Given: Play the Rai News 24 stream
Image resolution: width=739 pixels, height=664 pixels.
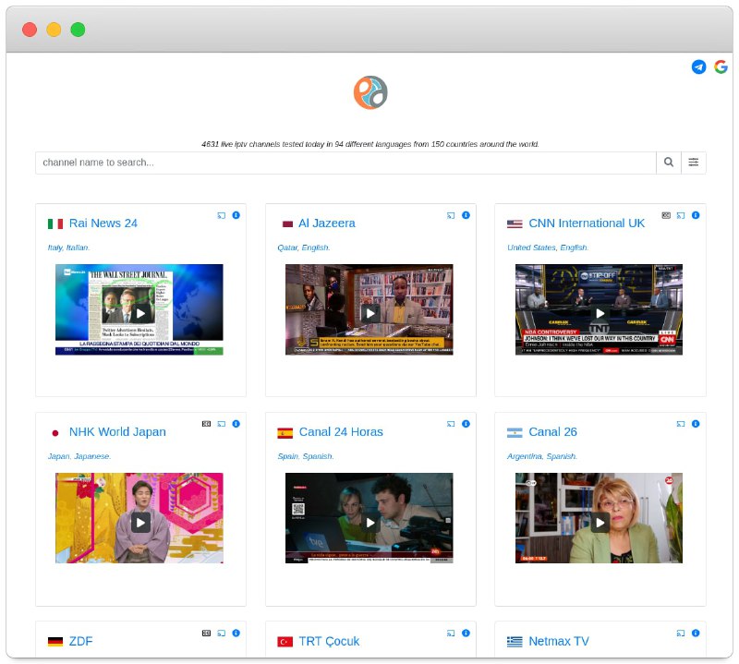Looking at the screenshot, I should (x=140, y=313).
